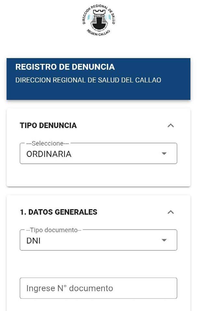Image resolution: width=197 pixels, height=311 pixels.
Task: Click the ---Seleccione--- field label
Action: pos(47,143)
